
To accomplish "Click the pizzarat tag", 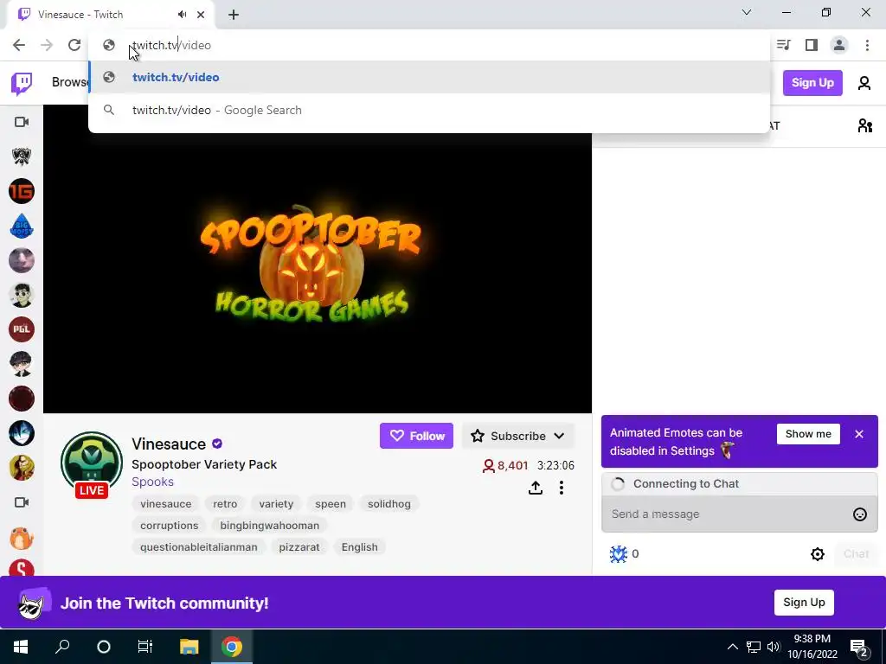I will coord(299,547).
